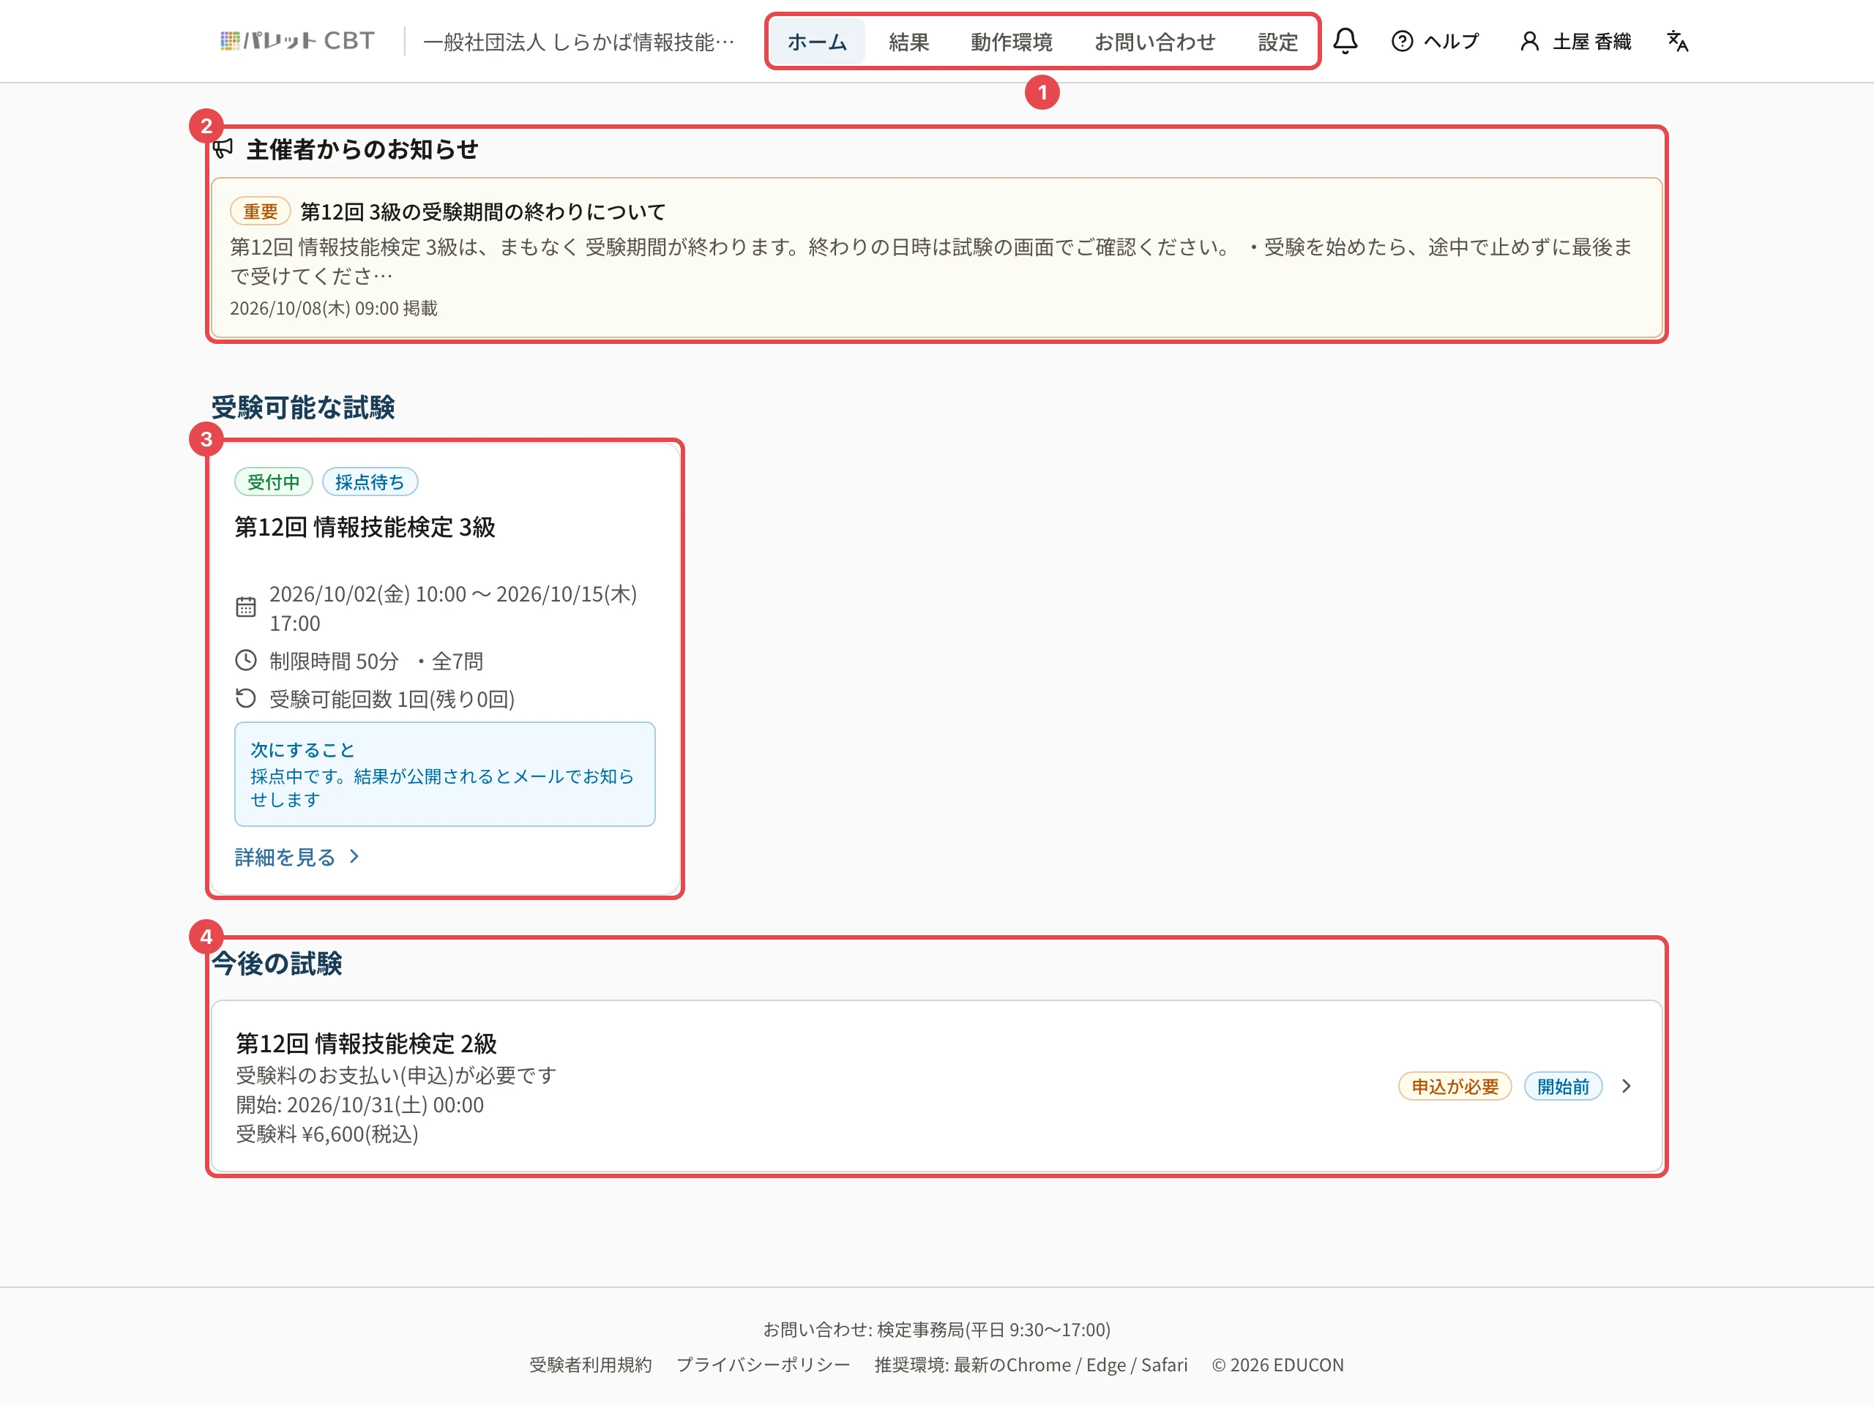Click the 申込が必要 badge

point(1455,1087)
